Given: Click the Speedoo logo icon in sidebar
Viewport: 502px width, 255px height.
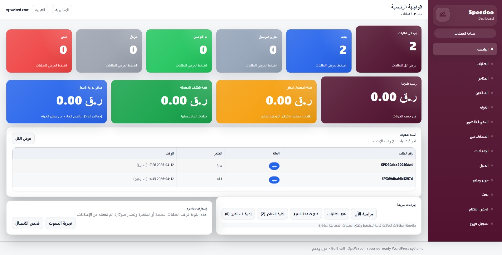Looking at the screenshot, I should coord(443,15).
